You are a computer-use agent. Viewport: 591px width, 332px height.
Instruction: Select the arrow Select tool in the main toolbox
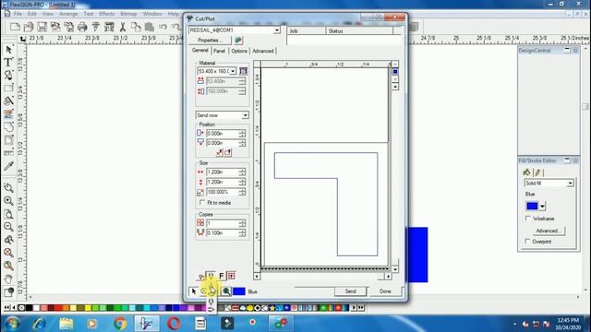point(8,50)
